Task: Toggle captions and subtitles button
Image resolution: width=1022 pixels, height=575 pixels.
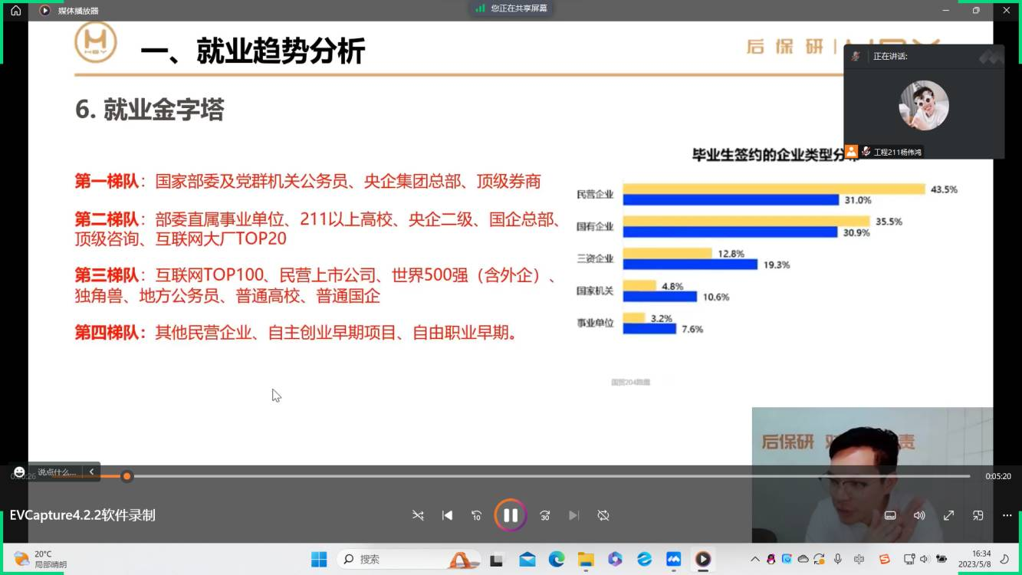Action: tap(890, 515)
